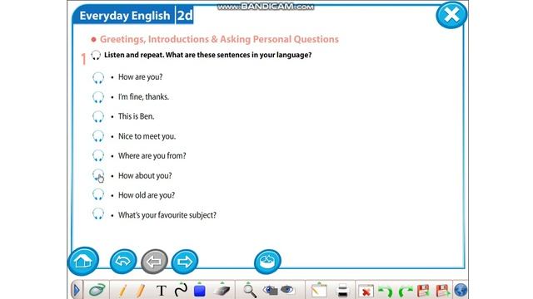The width and height of the screenshot is (533, 299).
Task: Play audio for 'What's your favourite subject?'
Action: (98, 214)
